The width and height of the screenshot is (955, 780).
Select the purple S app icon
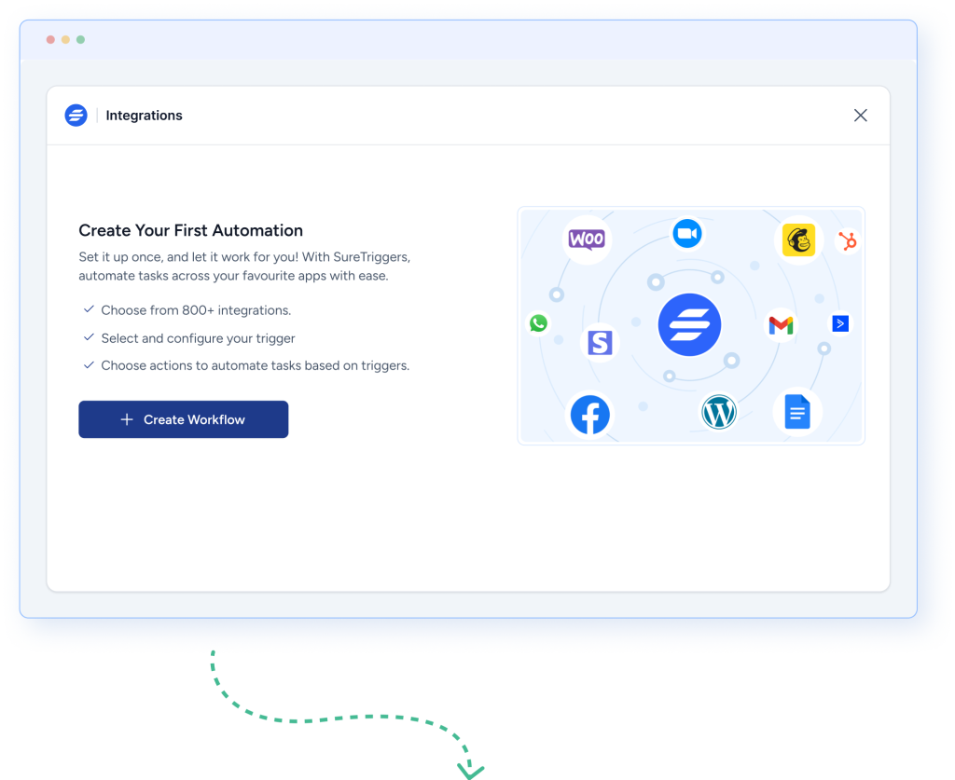point(600,343)
